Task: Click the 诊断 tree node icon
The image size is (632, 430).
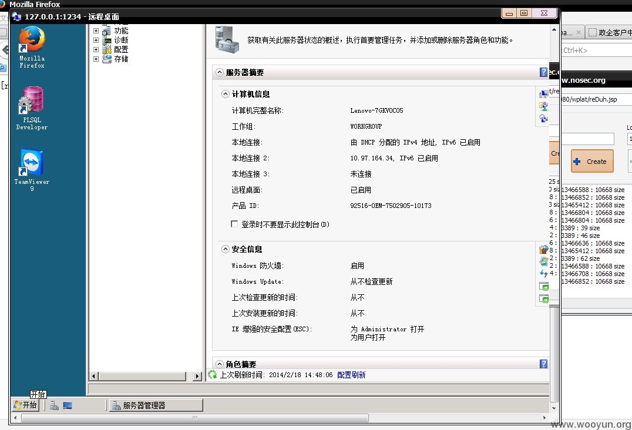Action: (107, 41)
